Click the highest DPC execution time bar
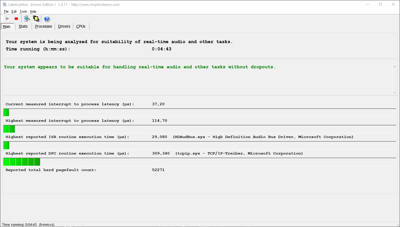 click(22, 162)
